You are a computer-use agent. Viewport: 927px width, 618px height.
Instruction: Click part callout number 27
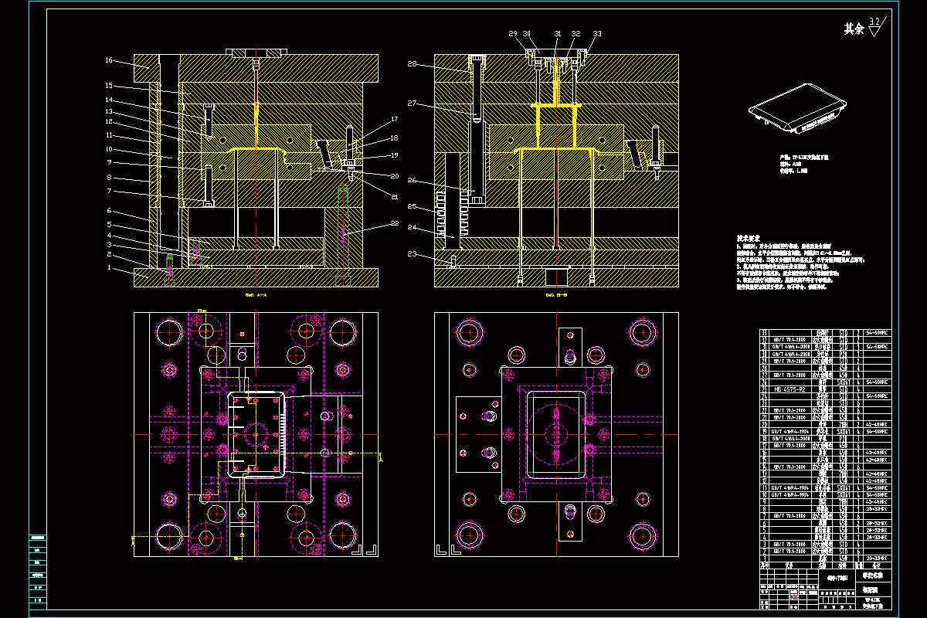pyautogui.click(x=412, y=103)
